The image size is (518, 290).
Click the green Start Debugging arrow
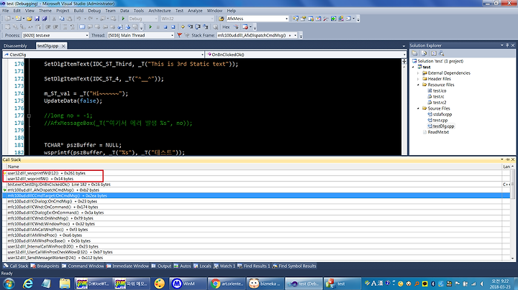pos(124,19)
